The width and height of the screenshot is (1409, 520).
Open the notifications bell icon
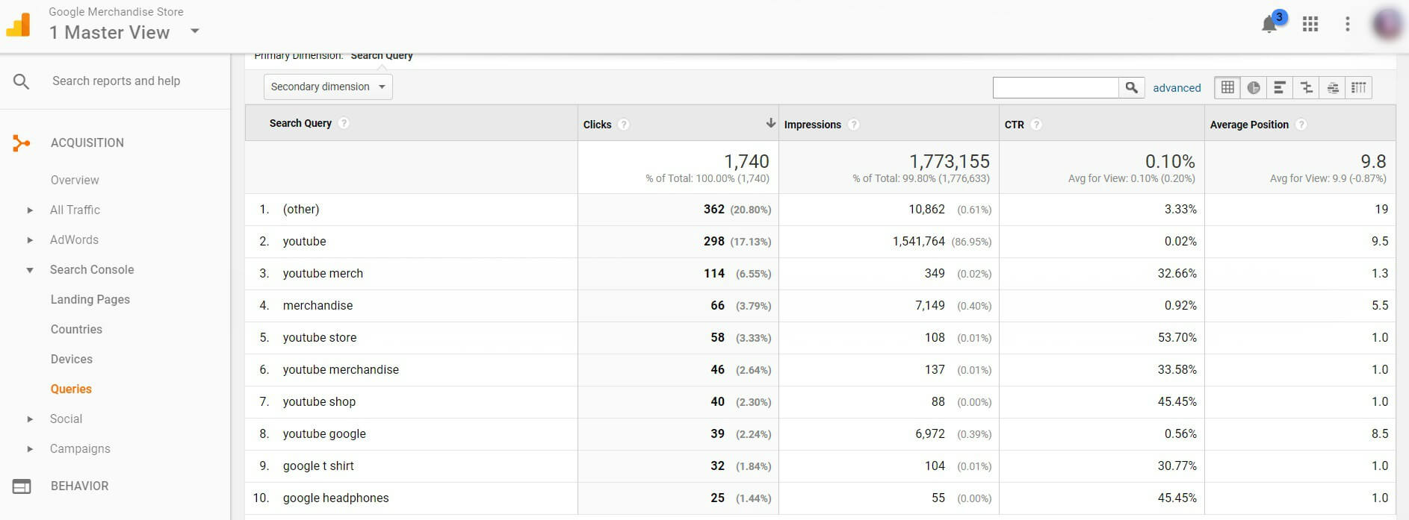click(x=1269, y=25)
